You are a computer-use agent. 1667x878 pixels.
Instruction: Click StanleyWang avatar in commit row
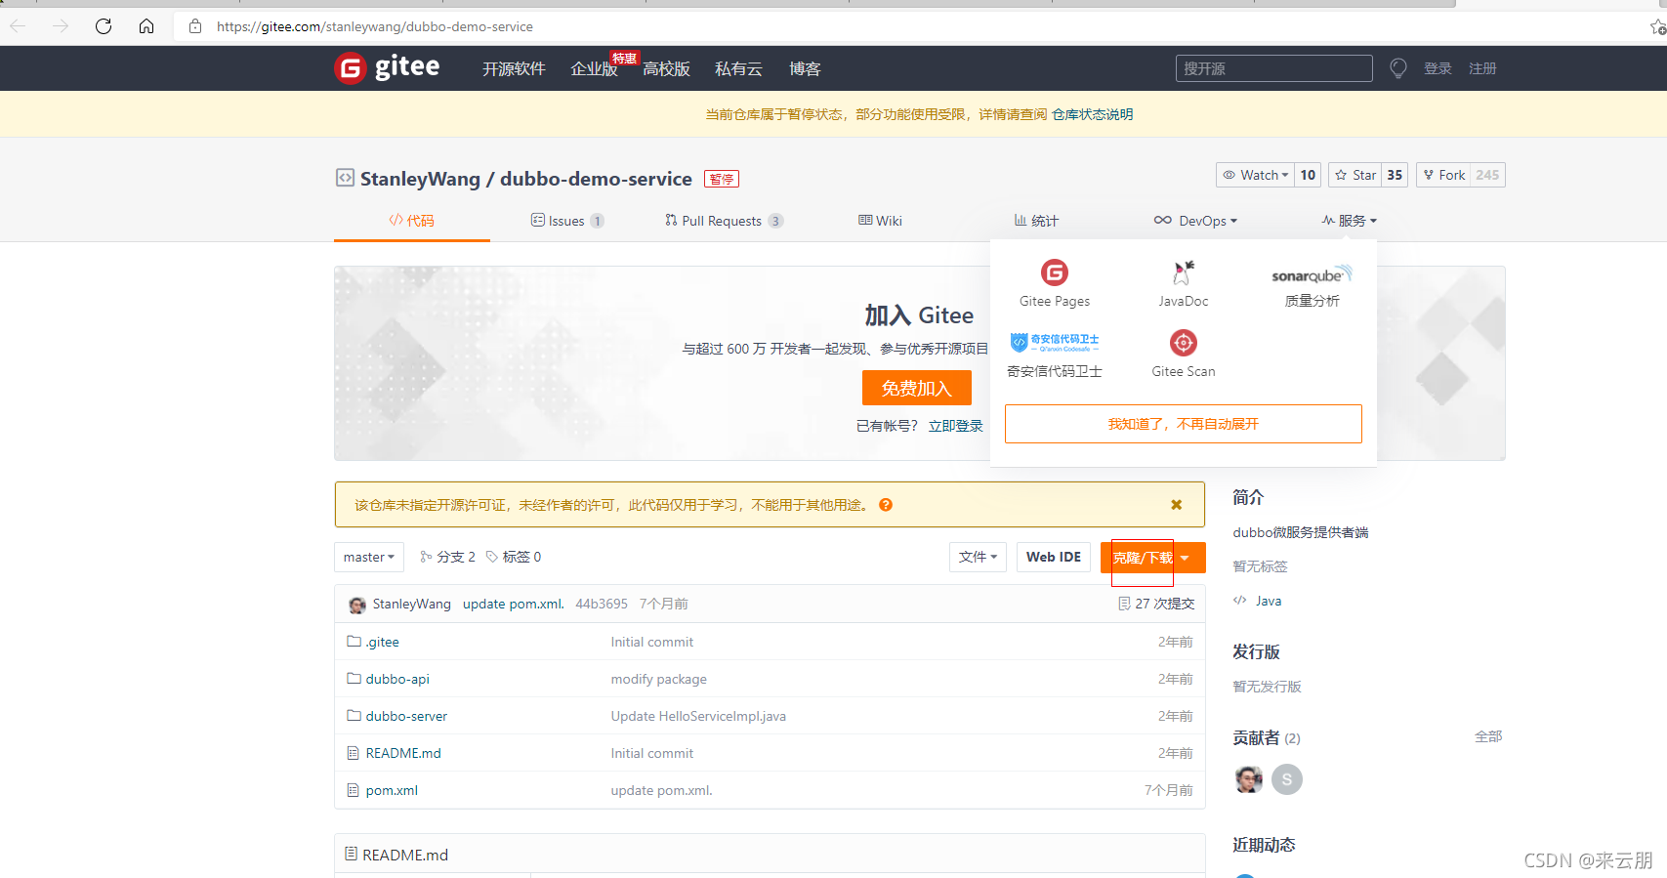357,605
